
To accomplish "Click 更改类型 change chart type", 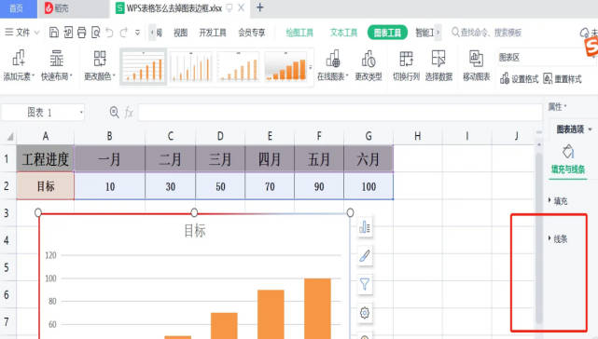I will click(368, 65).
